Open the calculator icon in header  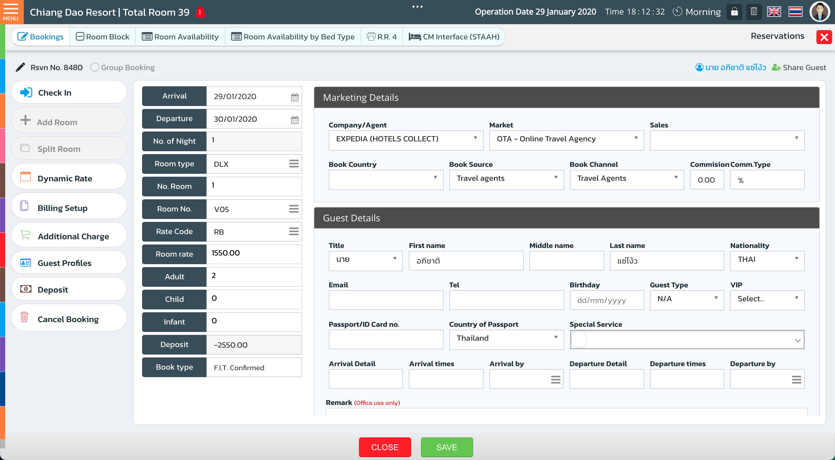click(754, 12)
